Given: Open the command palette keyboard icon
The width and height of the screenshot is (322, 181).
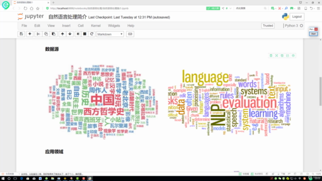Looking at the screenshot, I should click(x=130, y=34).
